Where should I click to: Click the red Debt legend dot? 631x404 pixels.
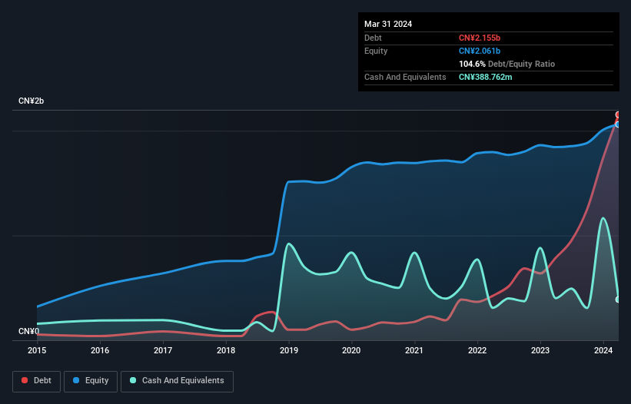(x=25, y=380)
